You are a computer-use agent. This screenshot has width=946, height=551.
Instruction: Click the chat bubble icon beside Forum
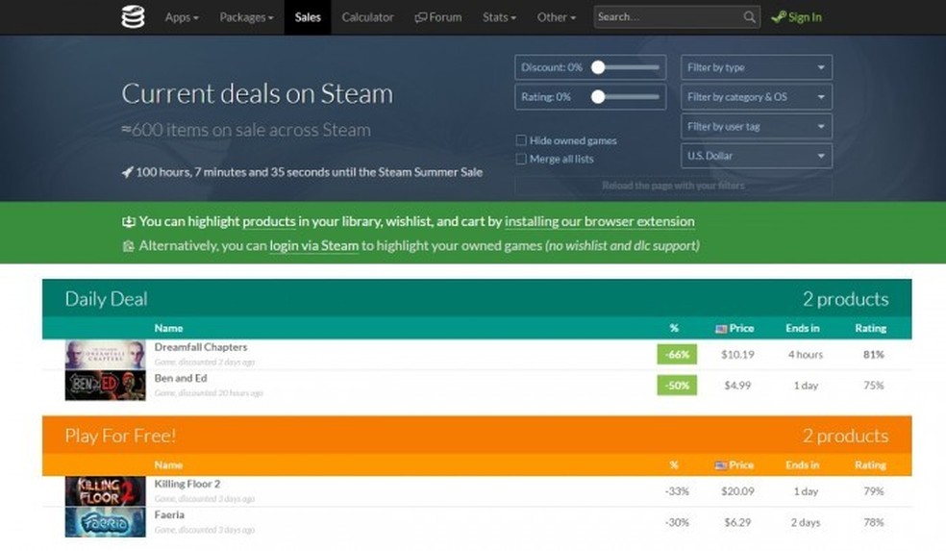click(420, 17)
